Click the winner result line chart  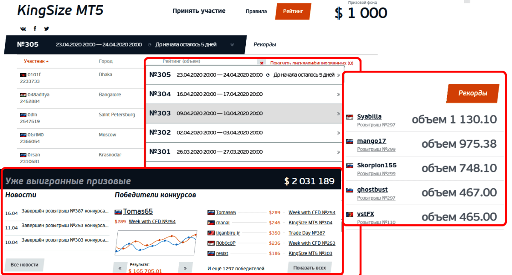[156, 243]
